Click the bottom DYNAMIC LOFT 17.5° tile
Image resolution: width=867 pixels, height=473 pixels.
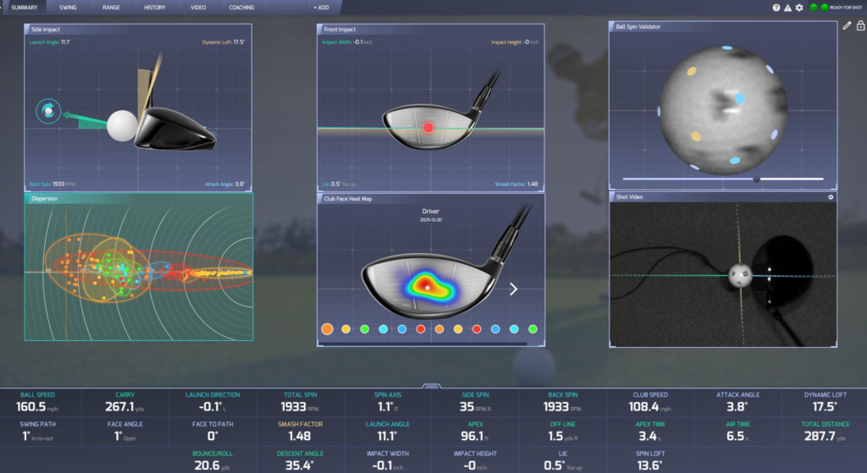click(825, 403)
